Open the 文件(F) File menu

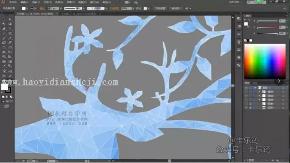13,2
